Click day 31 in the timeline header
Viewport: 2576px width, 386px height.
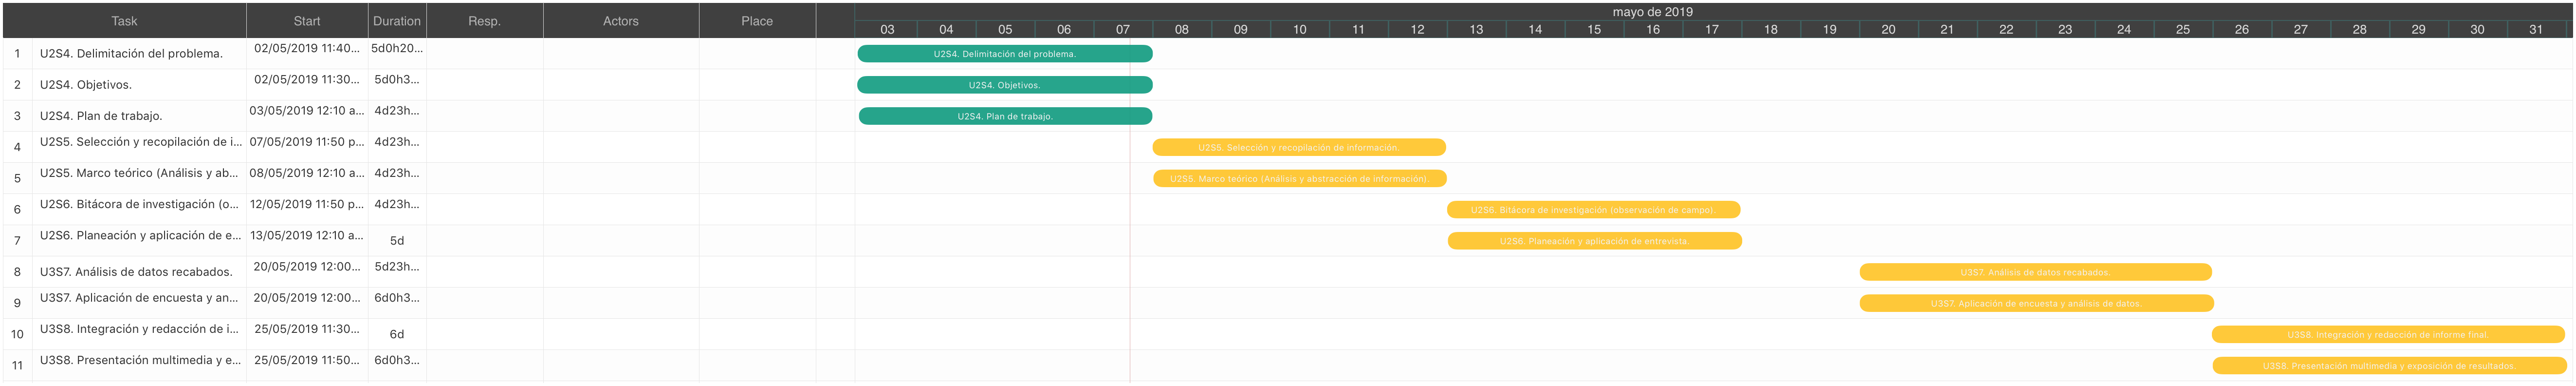pos(2536,30)
